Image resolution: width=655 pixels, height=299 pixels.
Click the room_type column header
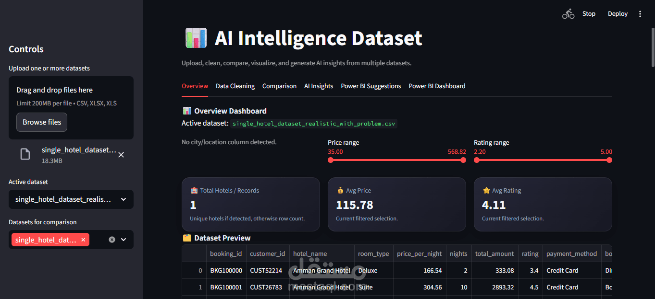click(373, 253)
